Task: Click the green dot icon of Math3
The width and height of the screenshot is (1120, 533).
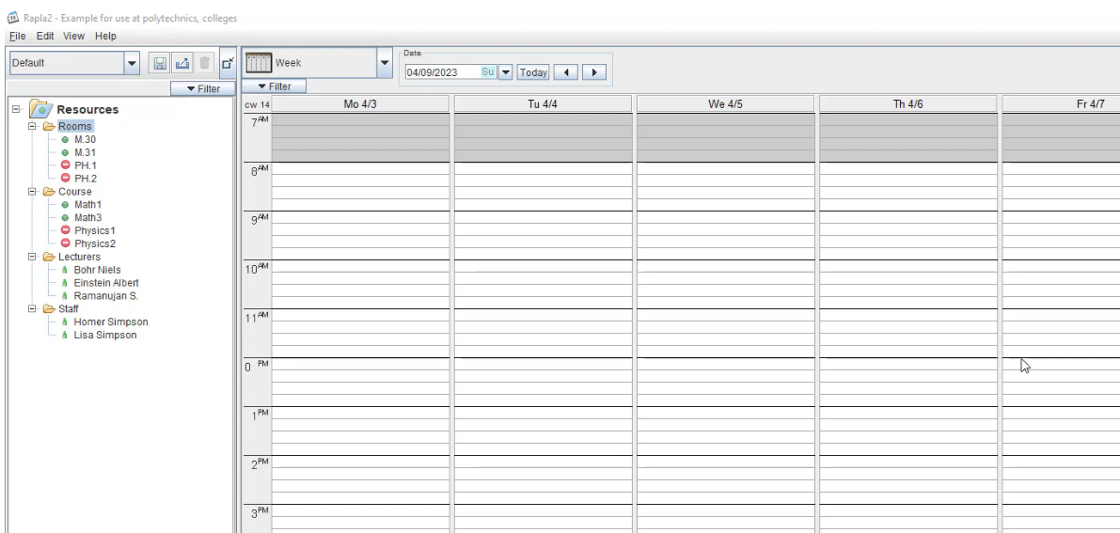Action: 65,217
